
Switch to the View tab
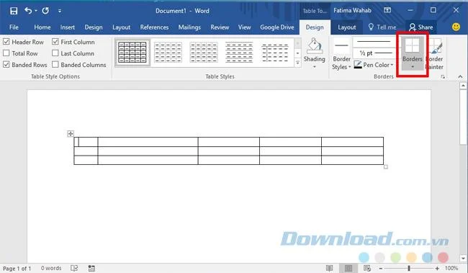[x=245, y=27]
